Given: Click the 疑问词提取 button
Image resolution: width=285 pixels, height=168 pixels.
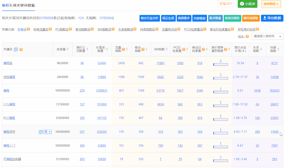Looking at the screenshot, I should [x=251, y=18].
